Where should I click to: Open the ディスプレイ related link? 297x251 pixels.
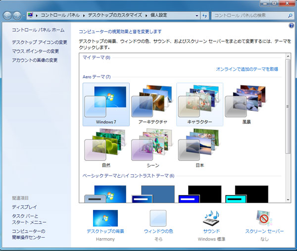point(24,207)
